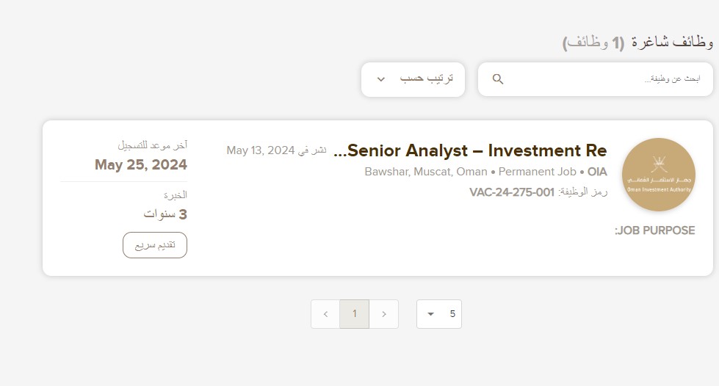Expand the sort-by chevron arrow
Screen dimensions: 719x386
(381, 79)
